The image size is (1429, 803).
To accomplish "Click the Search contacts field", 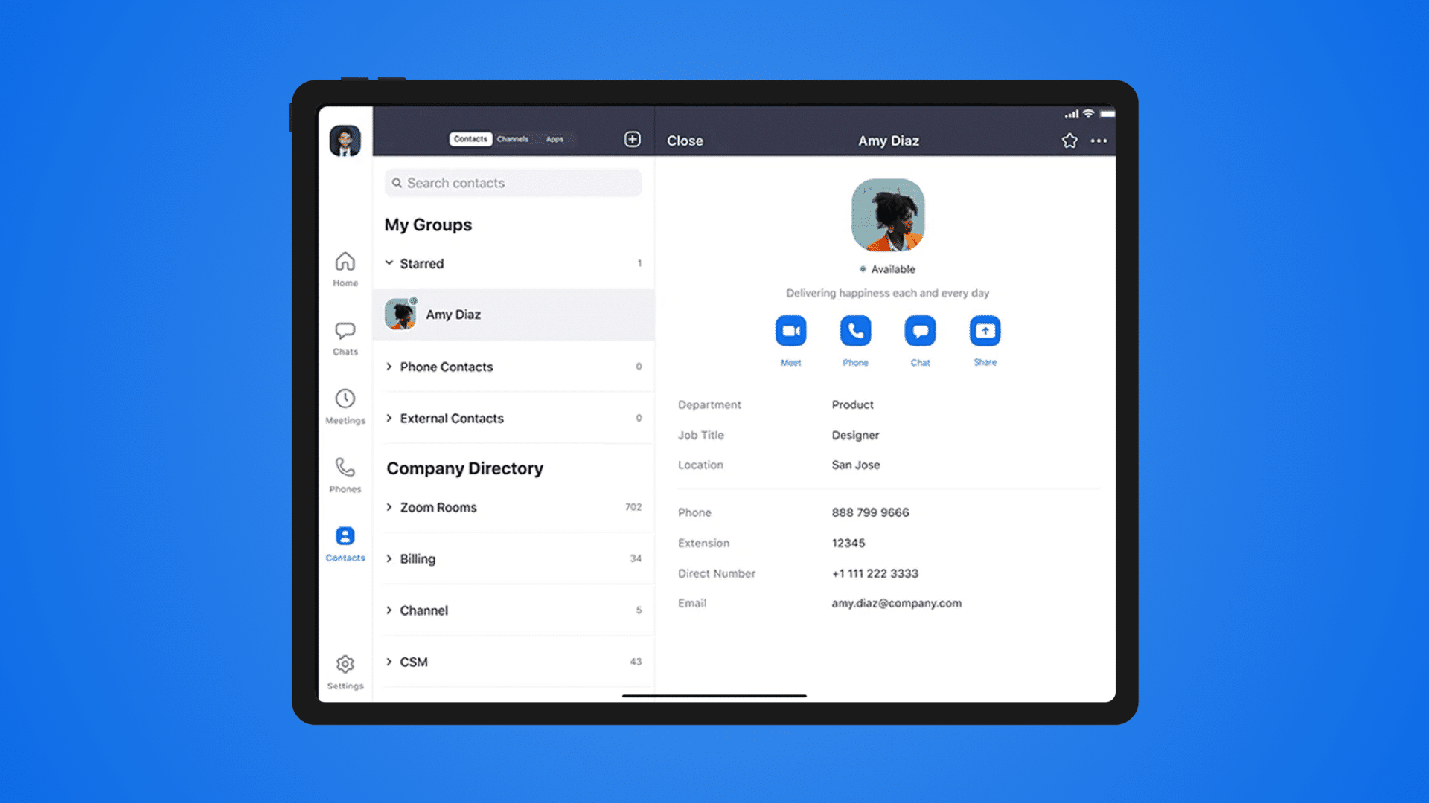I will click(514, 183).
